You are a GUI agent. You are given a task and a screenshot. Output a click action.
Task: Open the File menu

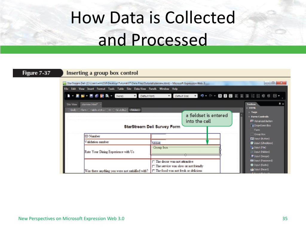click(x=66, y=89)
